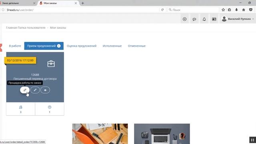Open the Отмененные tab
The height and width of the screenshot is (144, 256).
[137, 46]
